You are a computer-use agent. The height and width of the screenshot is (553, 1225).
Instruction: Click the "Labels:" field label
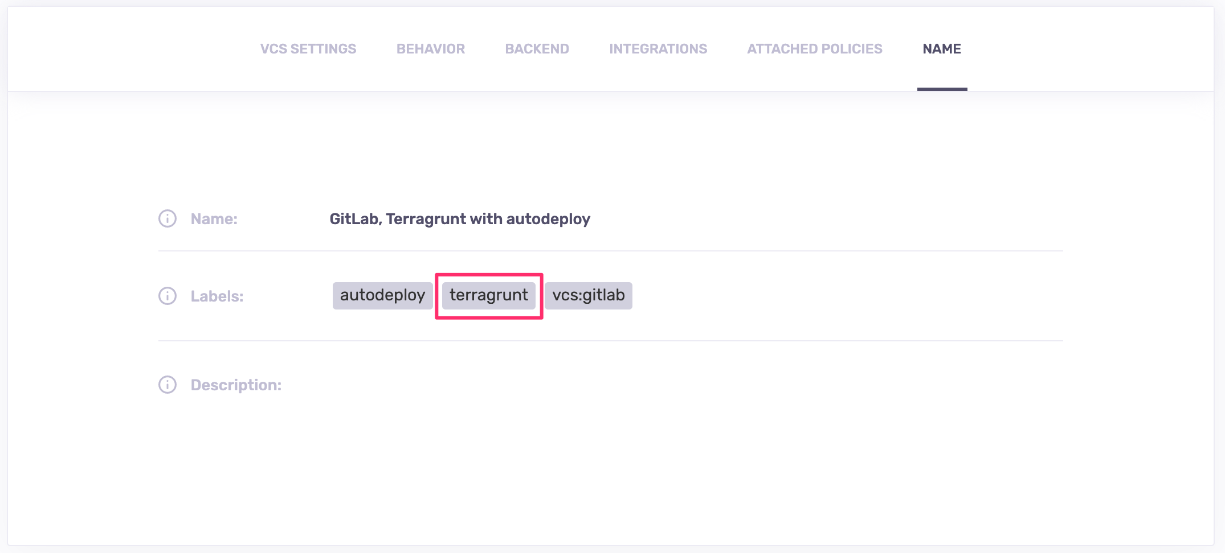[x=217, y=296]
